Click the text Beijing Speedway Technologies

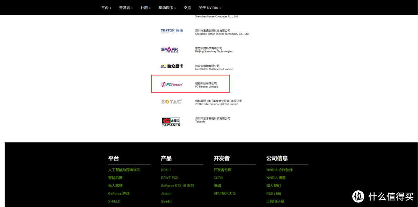point(214,51)
